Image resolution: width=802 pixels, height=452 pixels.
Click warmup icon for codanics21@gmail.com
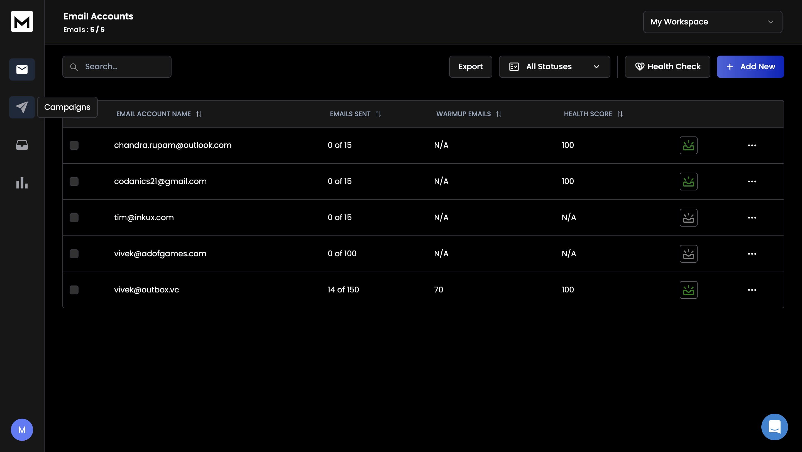(688, 182)
